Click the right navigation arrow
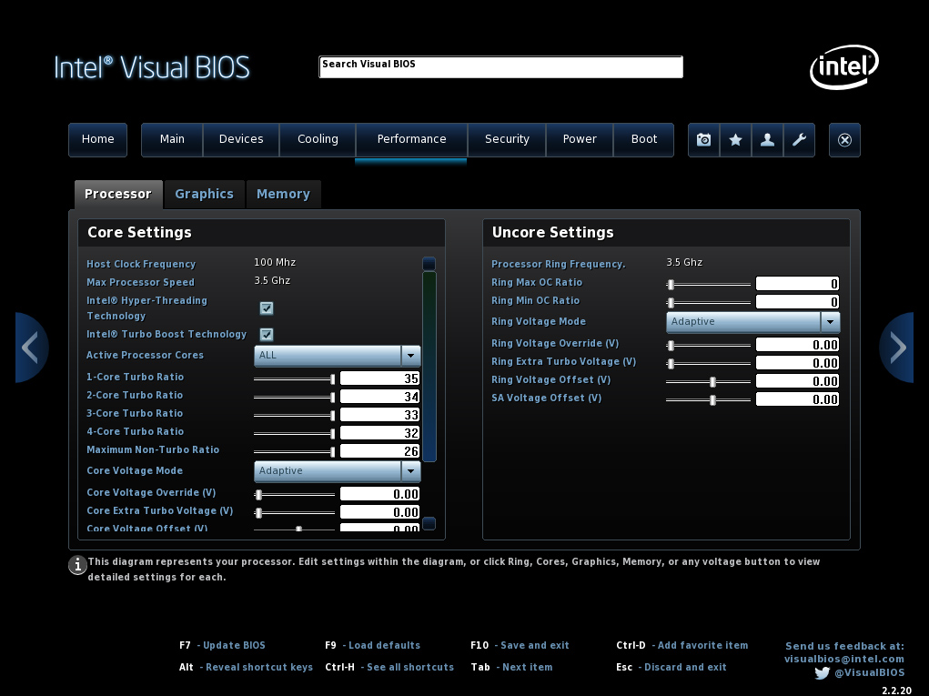The image size is (929, 696). coord(897,348)
